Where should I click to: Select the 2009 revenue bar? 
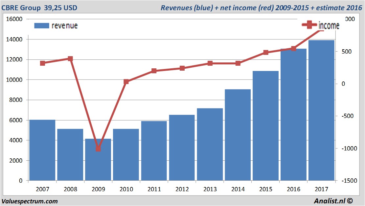click(x=98, y=160)
